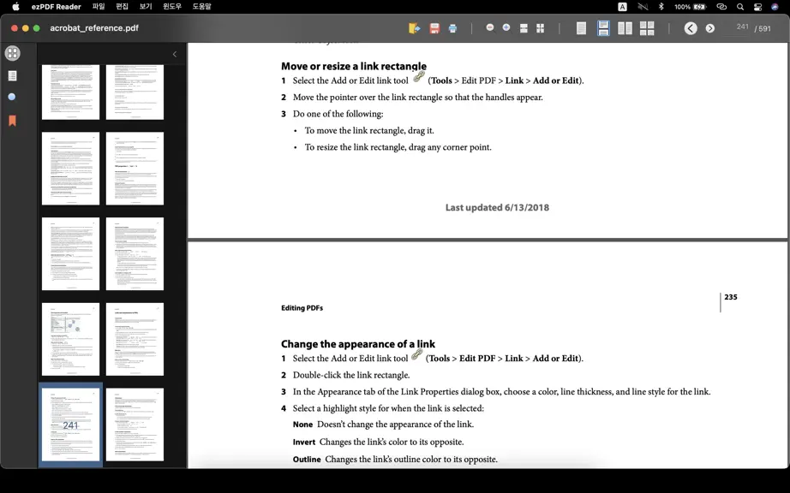The image size is (790, 493).
Task: Click the line Do one of the following
Action: click(x=338, y=114)
